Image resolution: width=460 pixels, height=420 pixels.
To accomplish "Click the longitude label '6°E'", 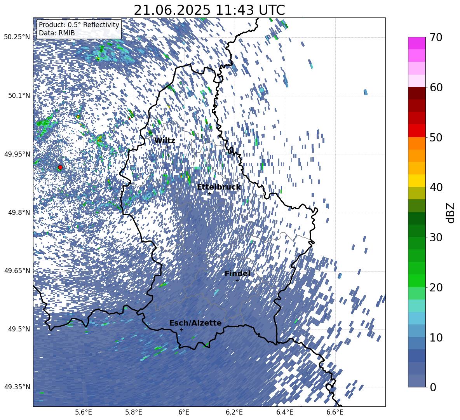I will click(x=184, y=412).
